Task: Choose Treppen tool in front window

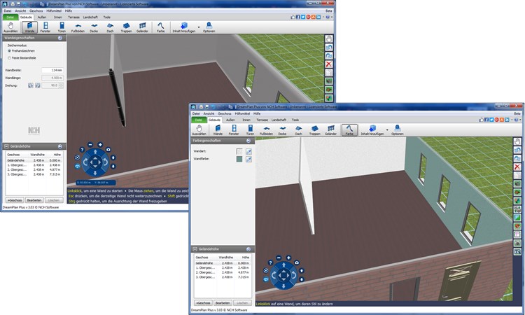Action: pyautogui.click(x=315, y=130)
